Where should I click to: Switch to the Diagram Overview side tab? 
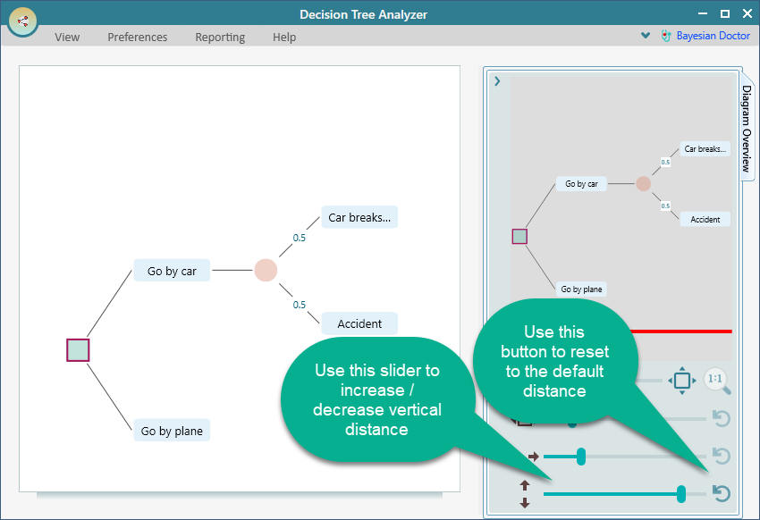pos(747,129)
